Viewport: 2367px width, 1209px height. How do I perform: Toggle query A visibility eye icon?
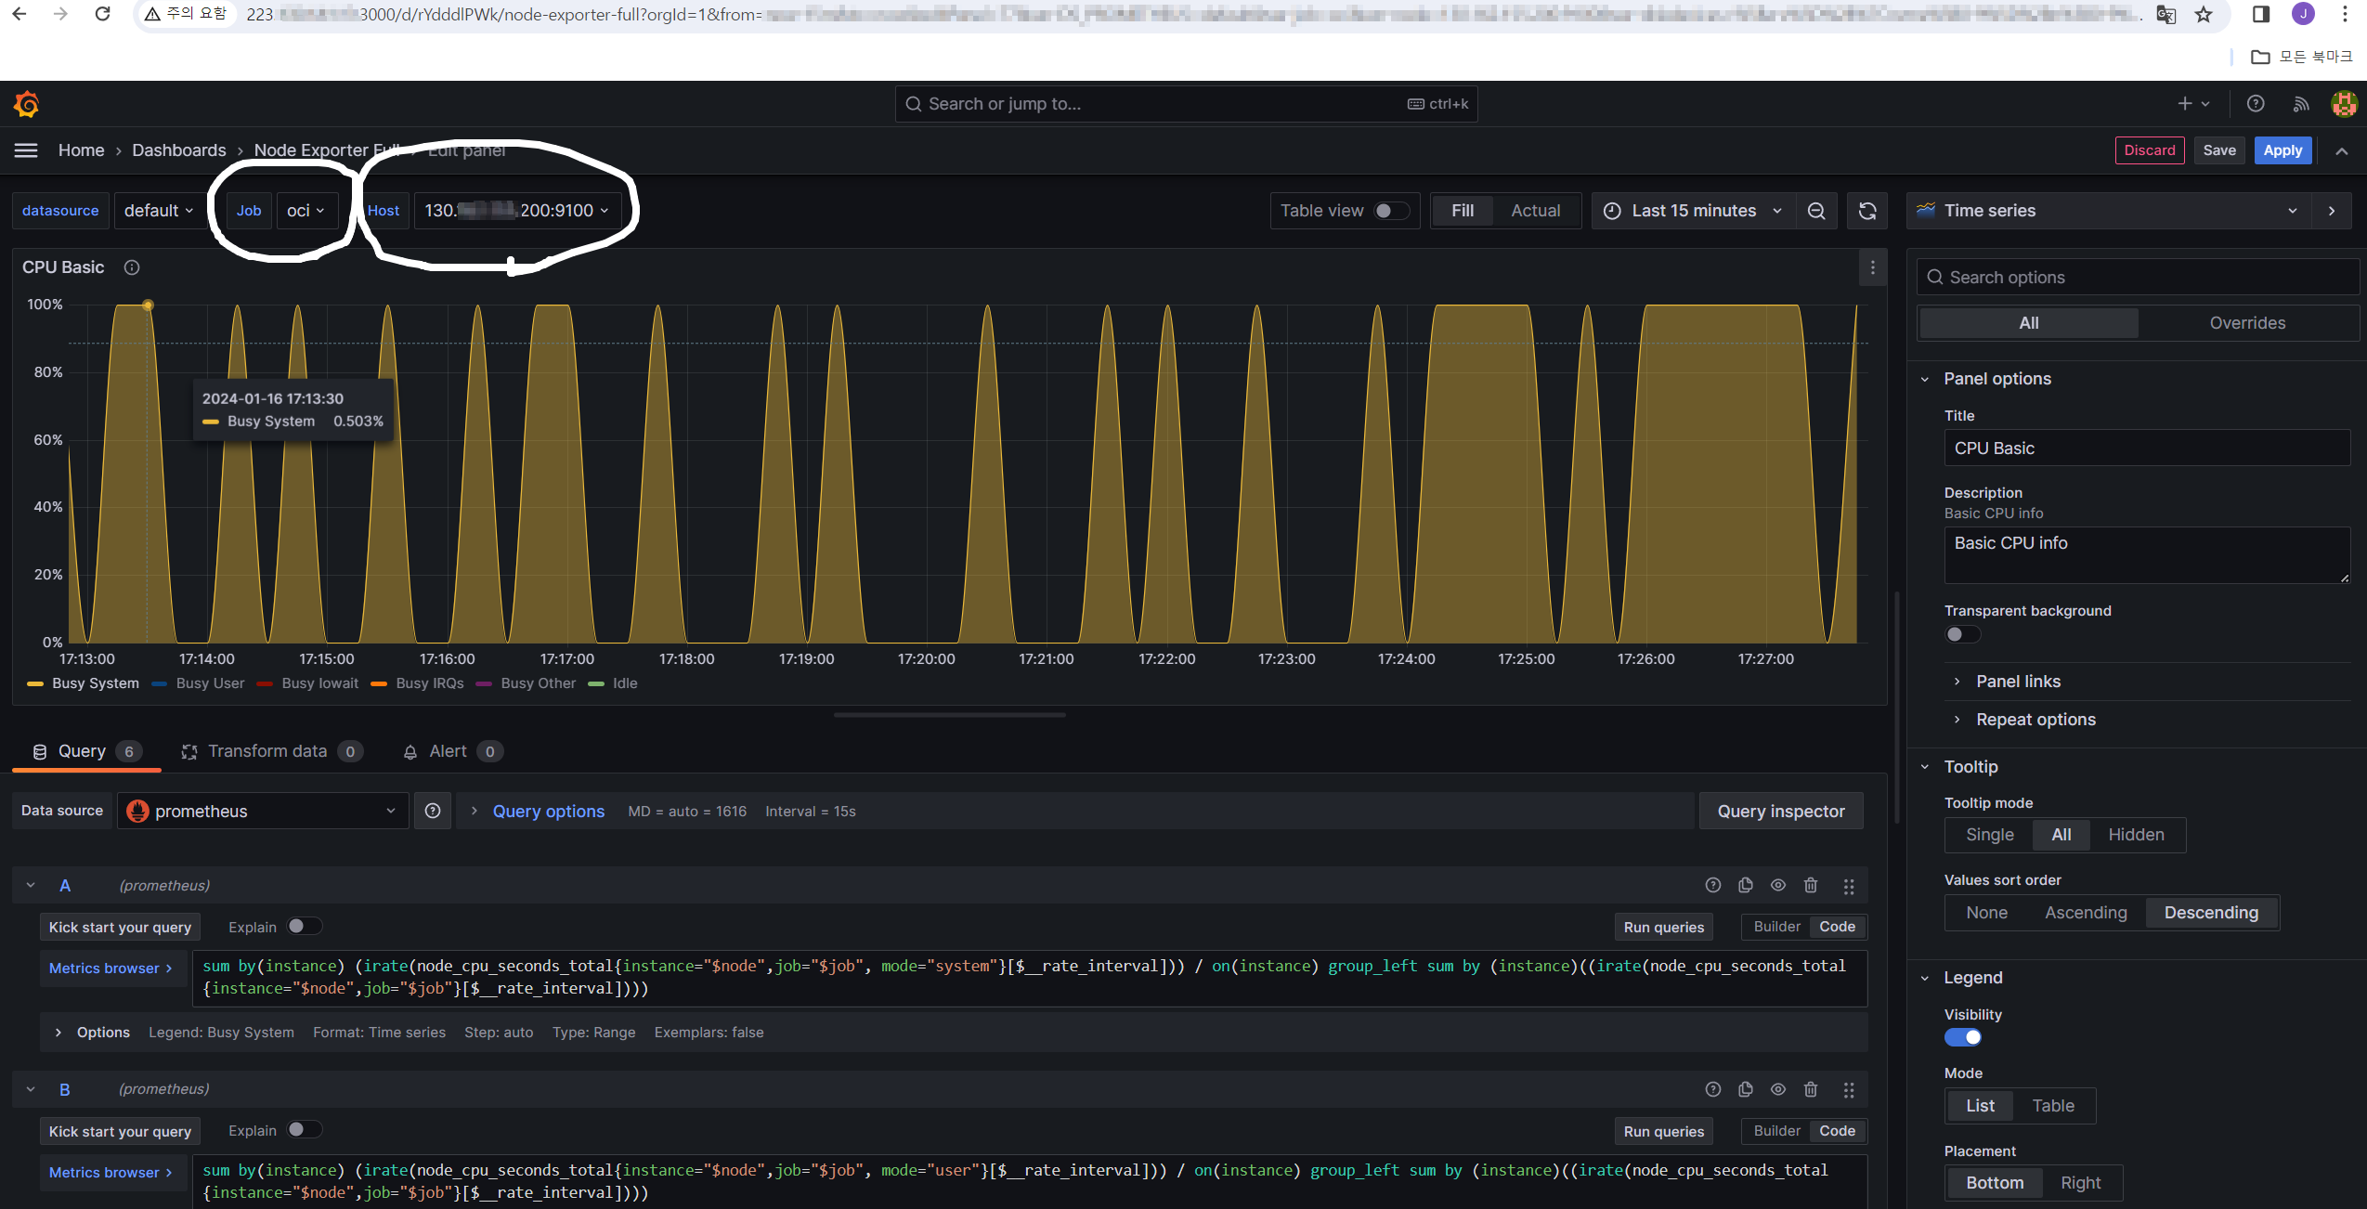1777,885
